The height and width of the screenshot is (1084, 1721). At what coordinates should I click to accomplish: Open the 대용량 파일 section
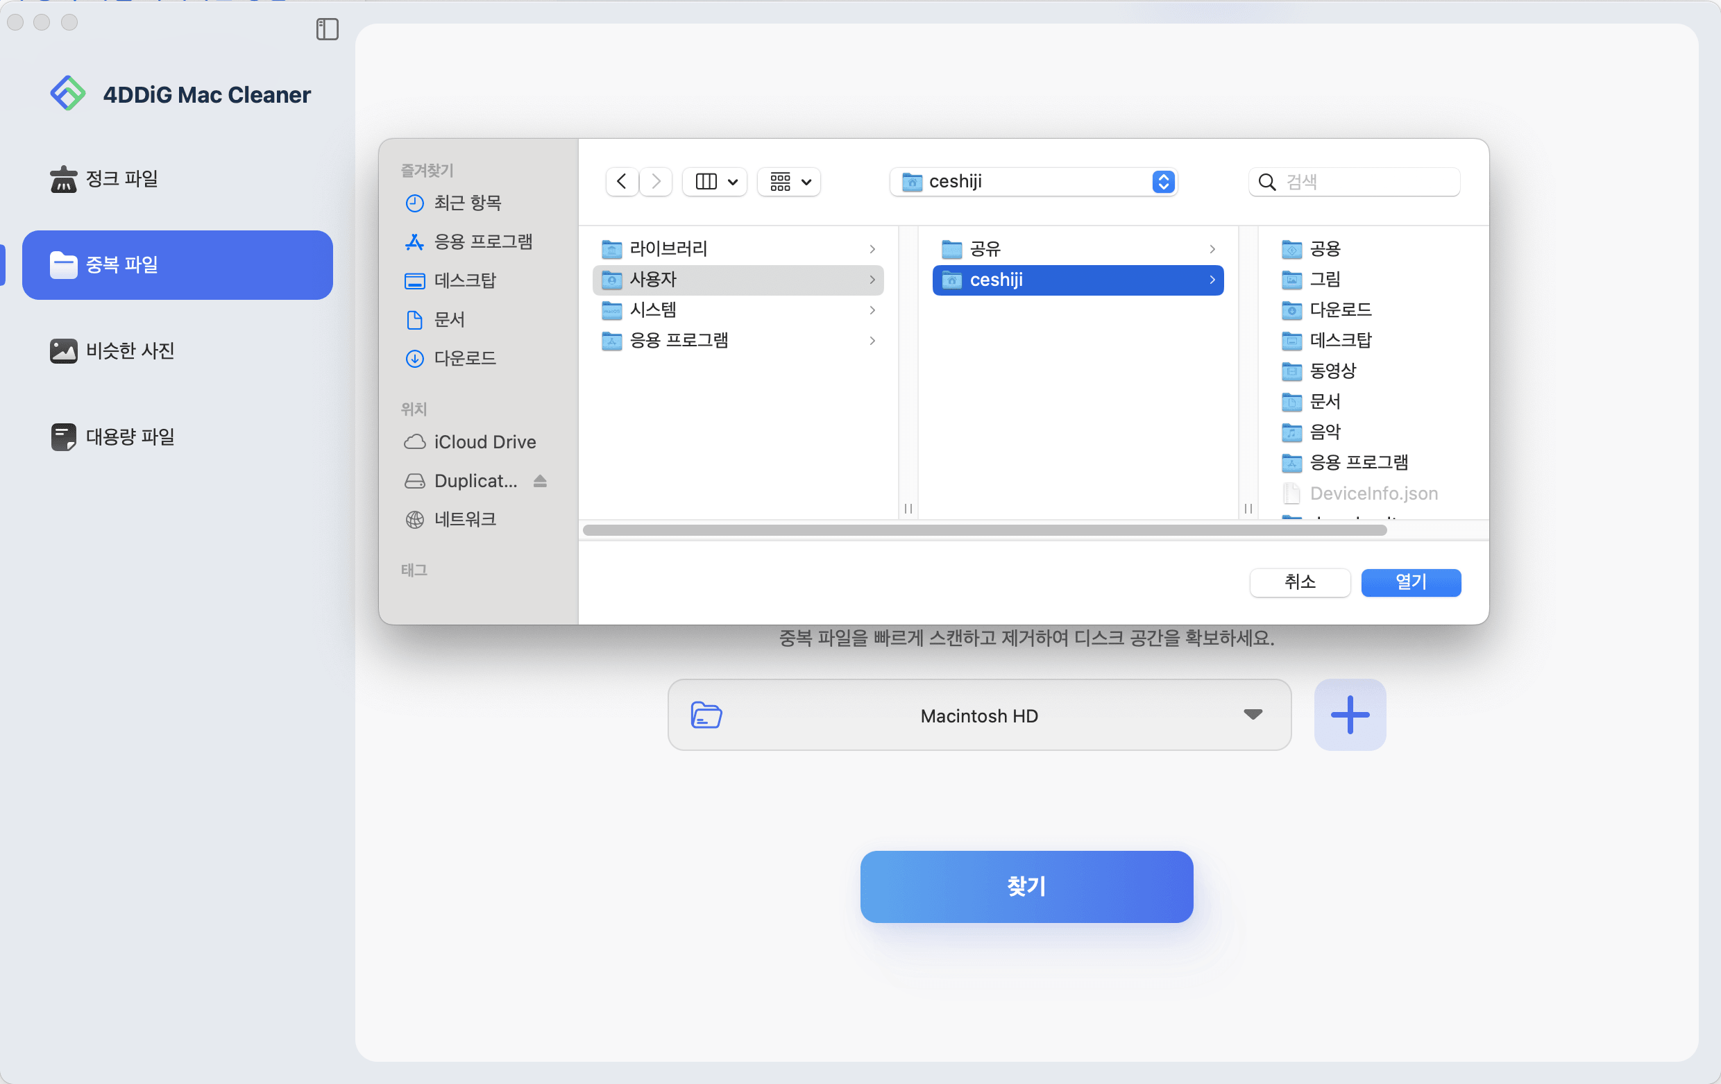pos(129,437)
